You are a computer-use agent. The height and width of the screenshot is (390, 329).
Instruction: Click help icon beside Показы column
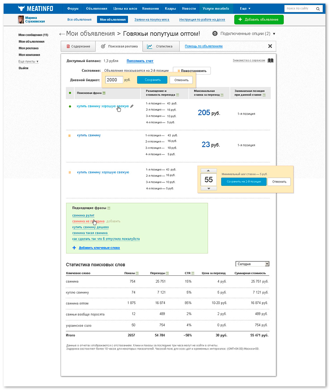click(x=137, y=273)
